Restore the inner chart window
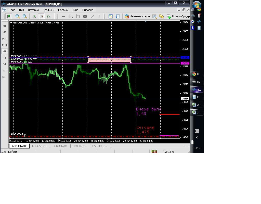This screenshot has height=204, width=261. (184, 10)
